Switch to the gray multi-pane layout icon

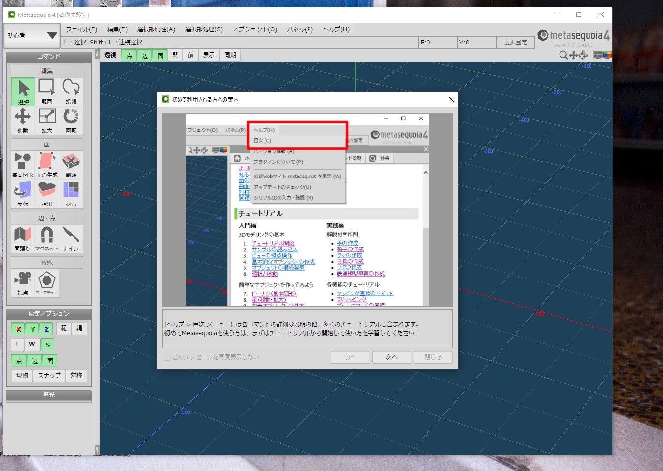(x=598, y=55)
